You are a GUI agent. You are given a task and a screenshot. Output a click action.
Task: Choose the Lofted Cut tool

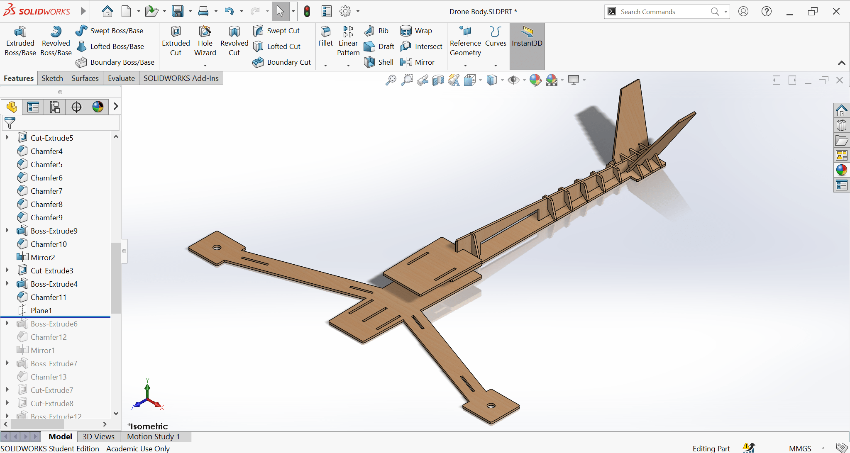pyautogui.click(x=276, y=46)
